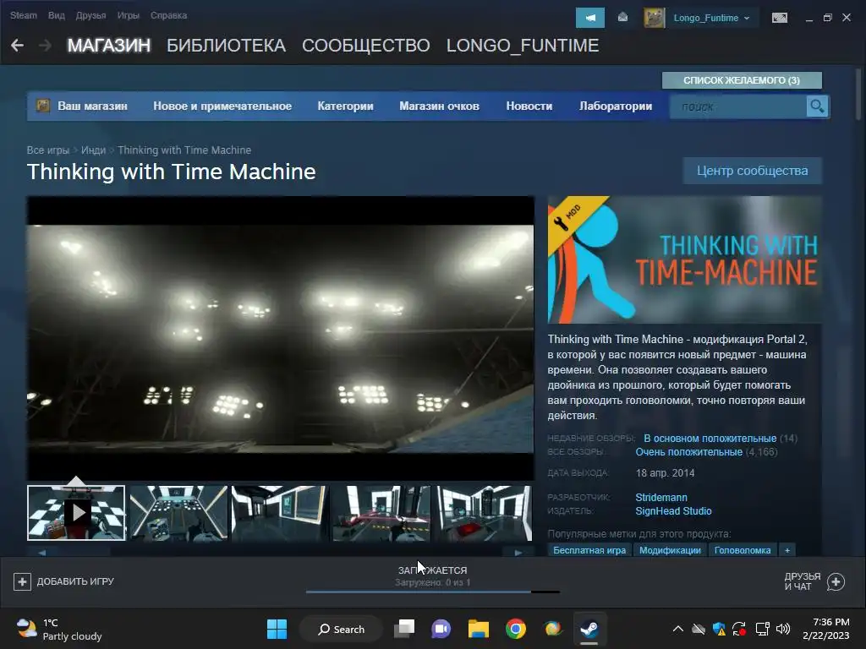Open the Steam menu
The image size is (866, 649).
(x=23, y=15)
